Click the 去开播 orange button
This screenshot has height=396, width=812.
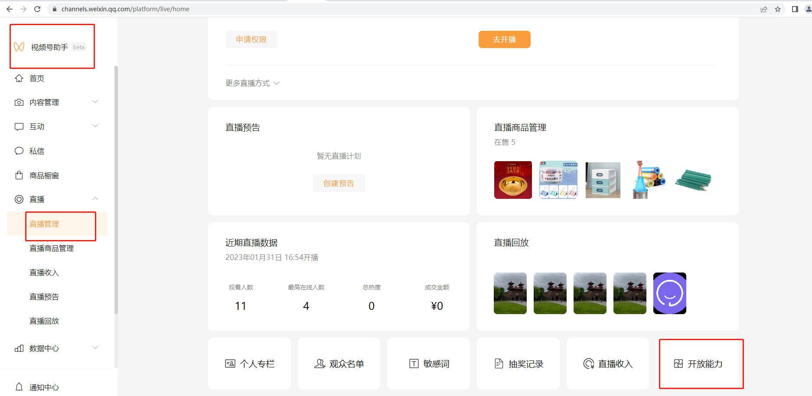tap(505, 39)
